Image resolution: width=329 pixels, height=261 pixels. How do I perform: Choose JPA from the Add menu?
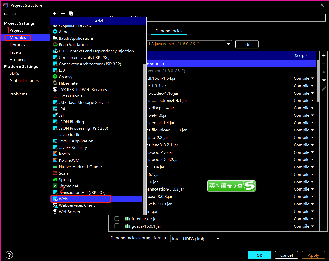96,109
